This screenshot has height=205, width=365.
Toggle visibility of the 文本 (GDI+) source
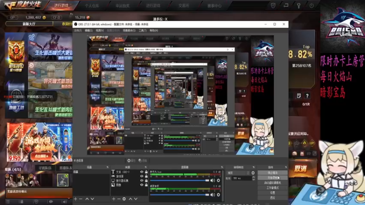point(141,172)
